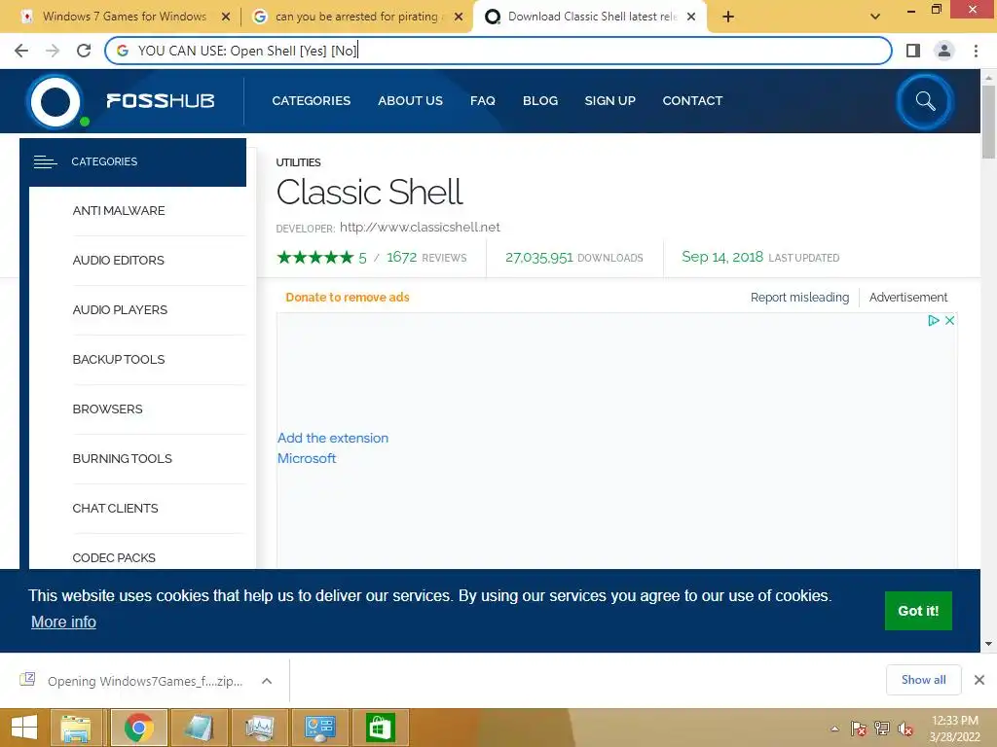Open the More info cookie link
Viewport: 997px width, 747px height.
tap(63, 622)
